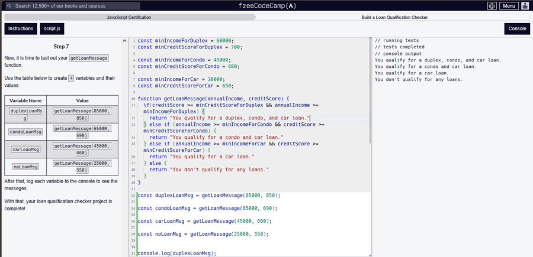Click console output You qualify for a condo and car loan

pyautogui.click(x=426, y=66)
